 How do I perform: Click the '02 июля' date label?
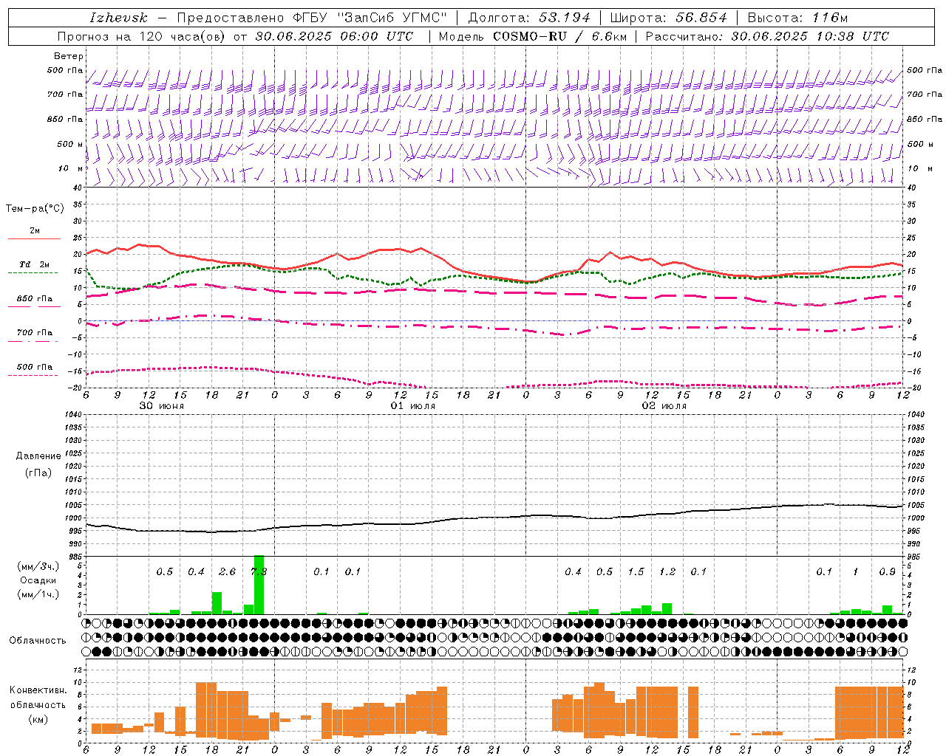[x=664, y=406]
